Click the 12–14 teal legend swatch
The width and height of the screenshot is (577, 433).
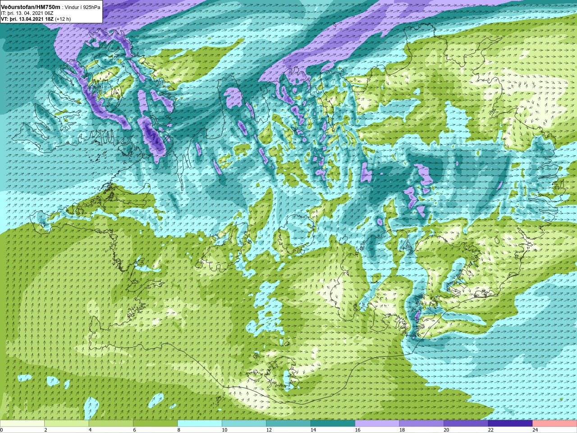288,424
